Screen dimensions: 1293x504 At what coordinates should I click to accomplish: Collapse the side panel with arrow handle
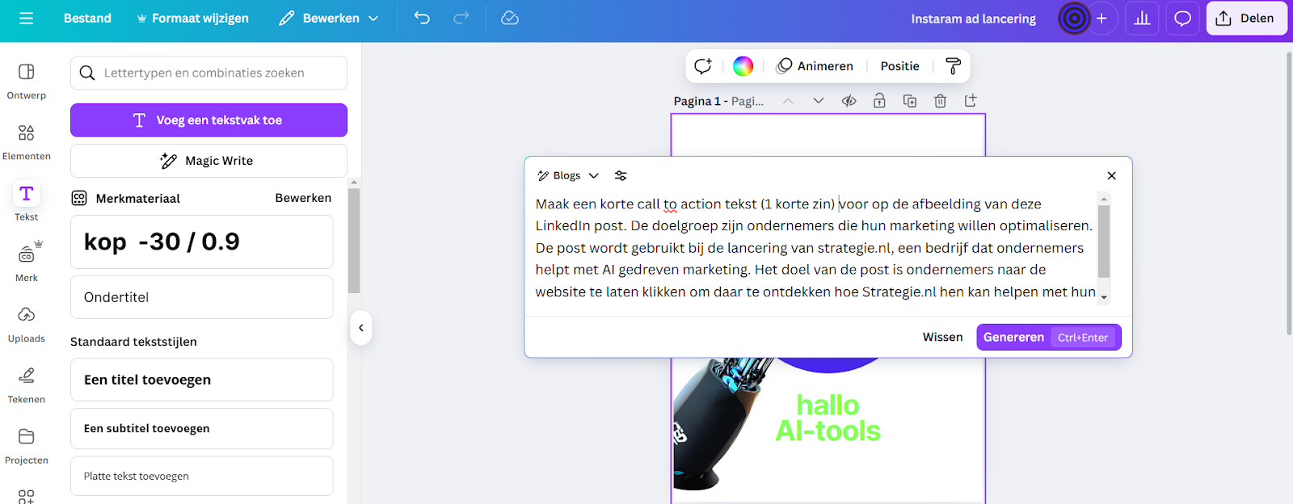[361, 328]
